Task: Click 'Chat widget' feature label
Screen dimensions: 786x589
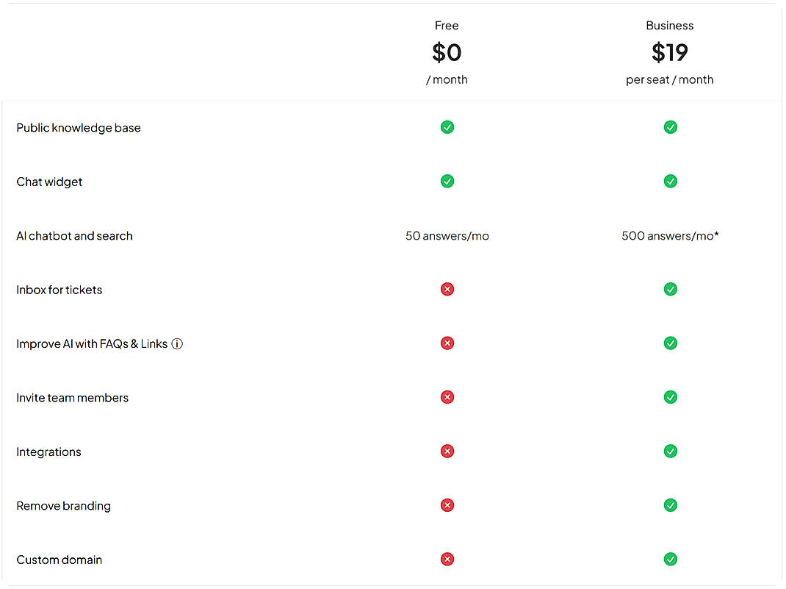Action: pos(49,182)
